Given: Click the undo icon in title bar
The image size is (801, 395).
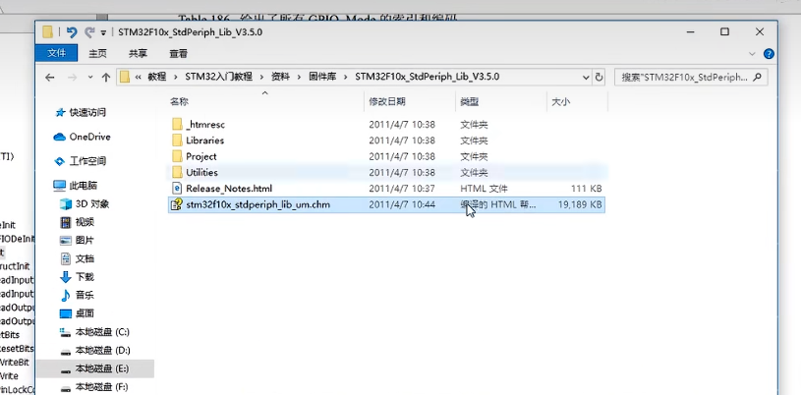Looking at the screenshot, I should pos(72,32).
